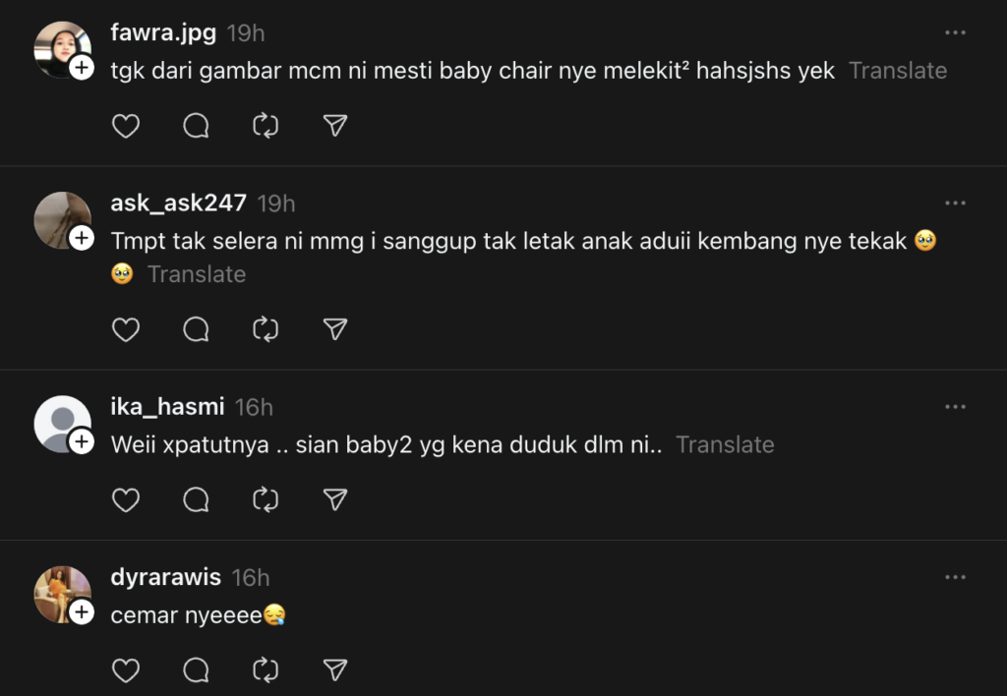Expand three-dot menu on ika_hasmi's comment

tap(955, 406)
